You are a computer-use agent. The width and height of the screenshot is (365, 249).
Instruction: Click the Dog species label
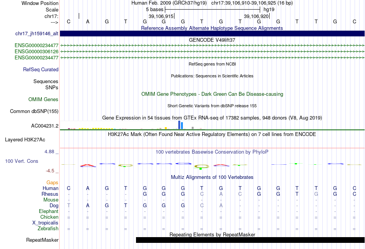(x=54, y=205)
